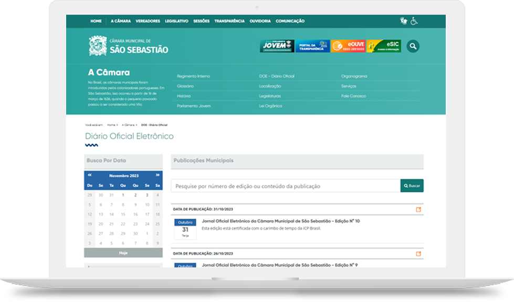Viewport: 514px width, 302px height.
Task: Click the publication search input field
Action: 286,186
